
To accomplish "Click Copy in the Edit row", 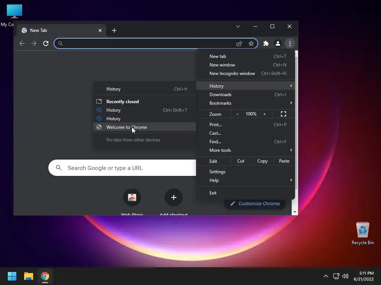I will point(262,161).
